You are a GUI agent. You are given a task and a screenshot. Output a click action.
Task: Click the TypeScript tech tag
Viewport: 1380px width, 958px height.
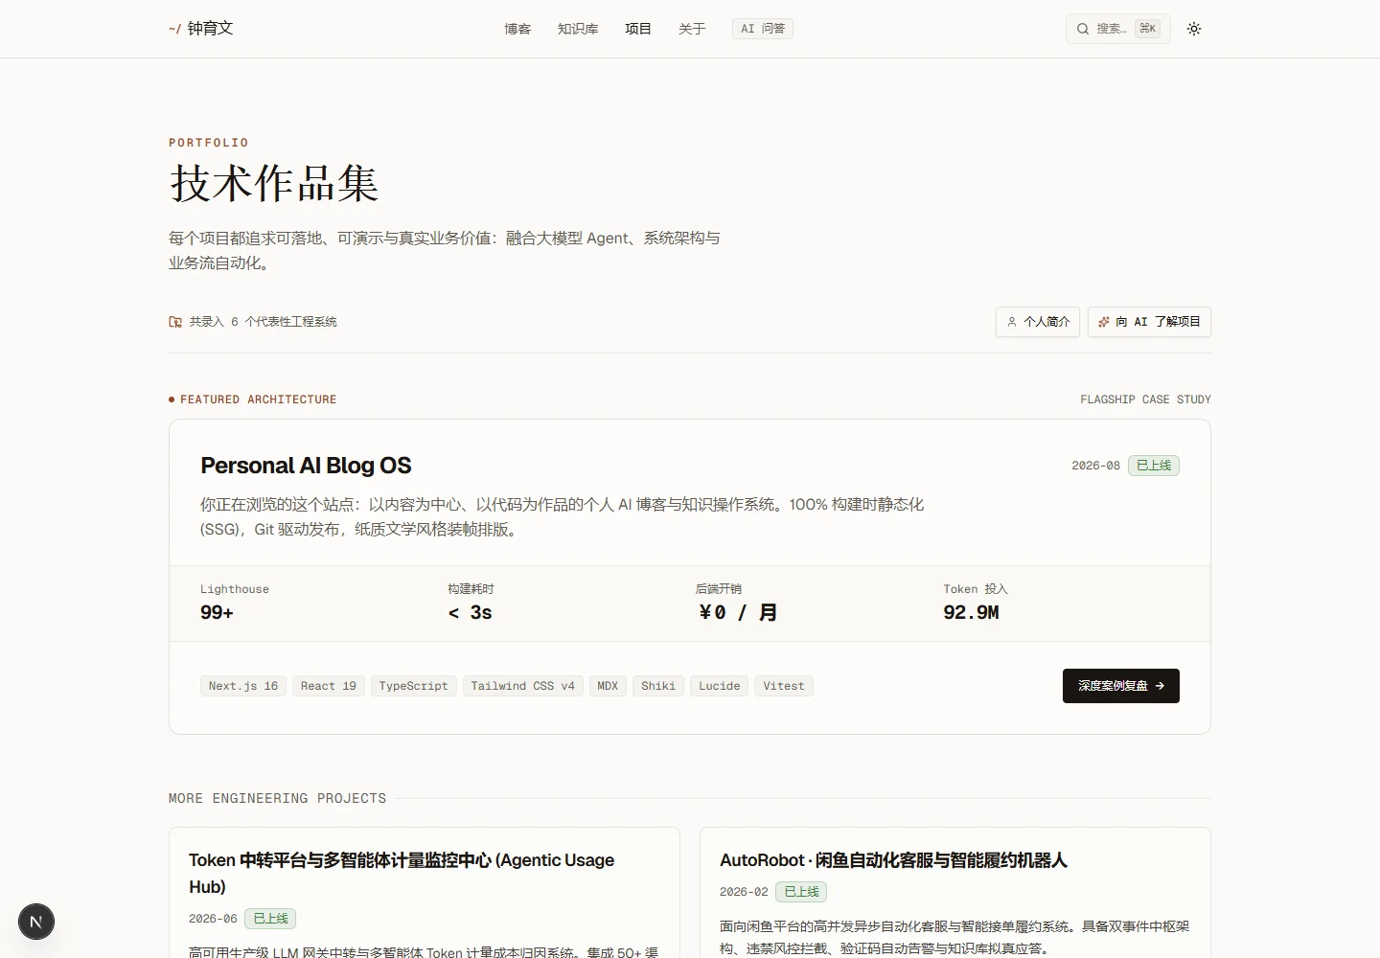pos(414,686)
